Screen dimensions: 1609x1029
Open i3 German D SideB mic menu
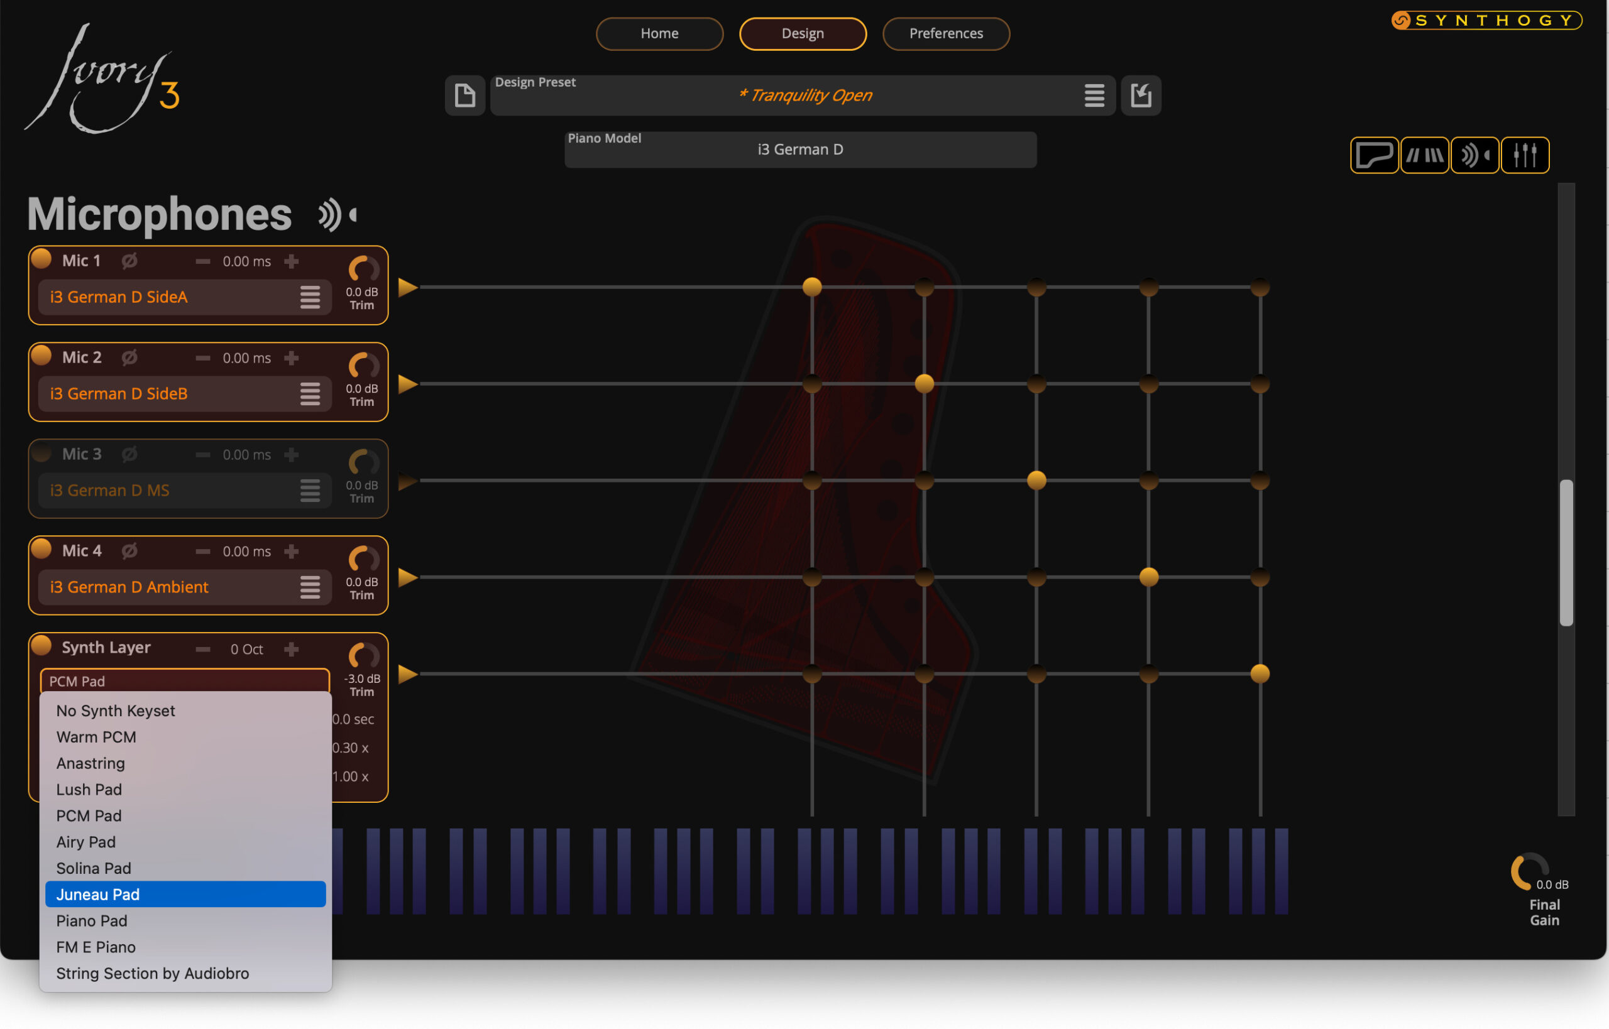click(309, 395)
